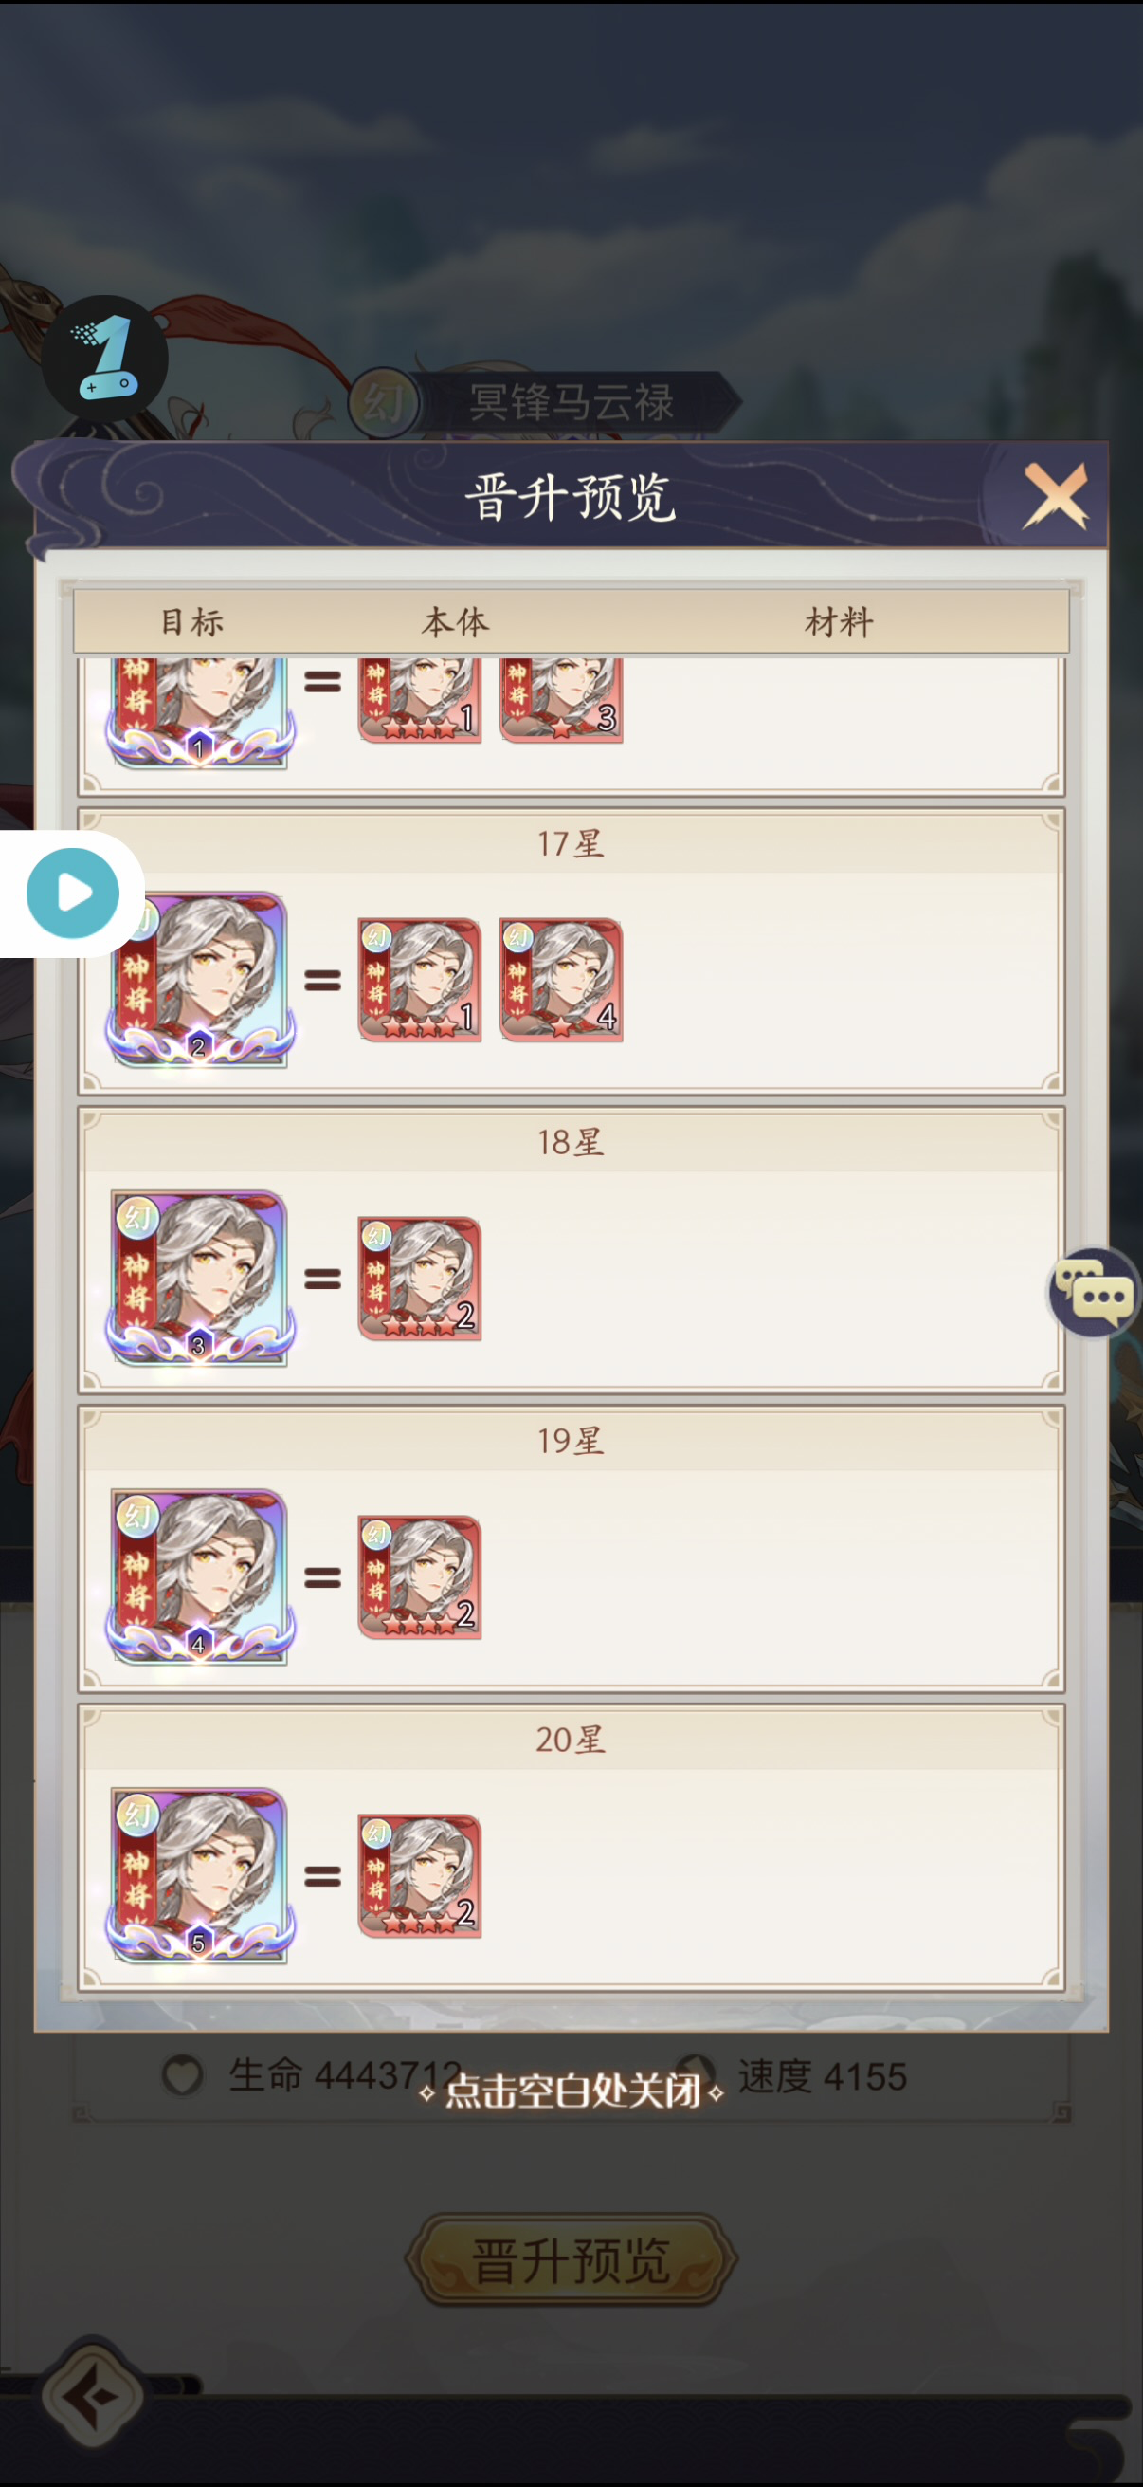Tap the 17星 material card numbered 4
The height and width of the screenshot is (2487, 1143).
tap(560, 979)
